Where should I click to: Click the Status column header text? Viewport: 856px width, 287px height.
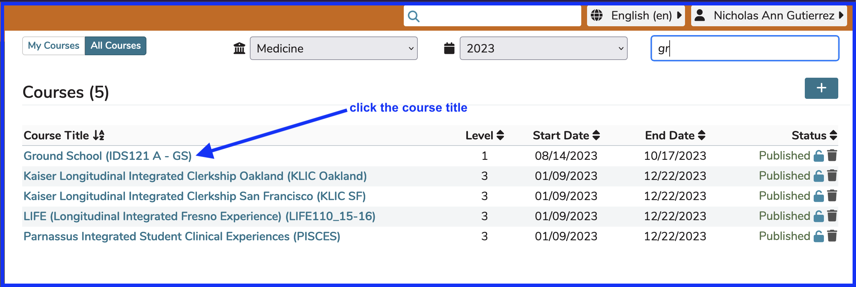809,136
